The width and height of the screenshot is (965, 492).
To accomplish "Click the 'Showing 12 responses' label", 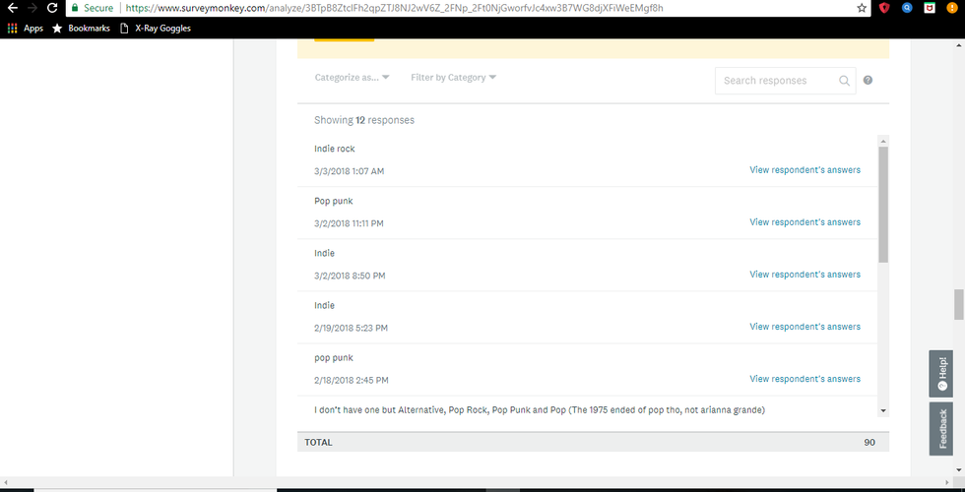I will click(364, 120).
